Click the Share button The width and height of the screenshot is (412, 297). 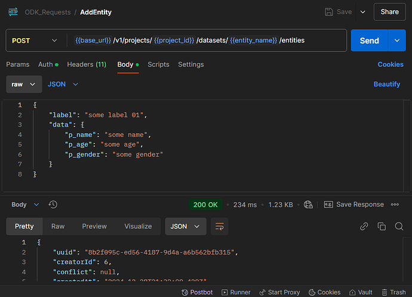(x=390, y=12)
